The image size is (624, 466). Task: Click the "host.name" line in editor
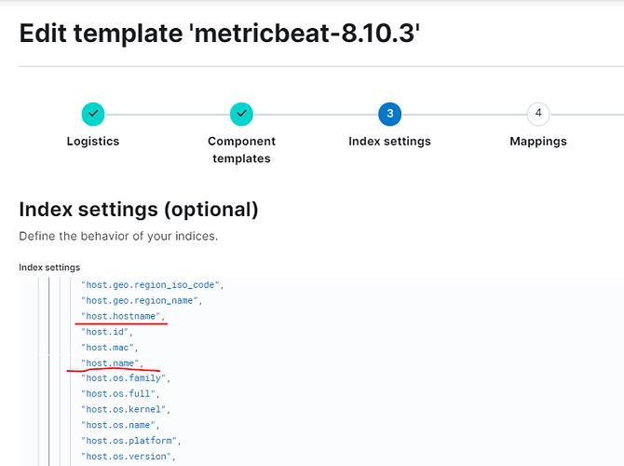pyautogui.click(x=112, y=363)
